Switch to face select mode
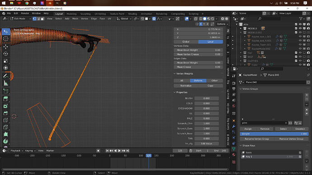Viewport: 312px width, 175px height. [43, 18]
